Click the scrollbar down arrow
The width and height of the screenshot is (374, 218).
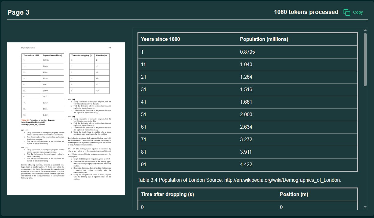[x=365, y=207]
